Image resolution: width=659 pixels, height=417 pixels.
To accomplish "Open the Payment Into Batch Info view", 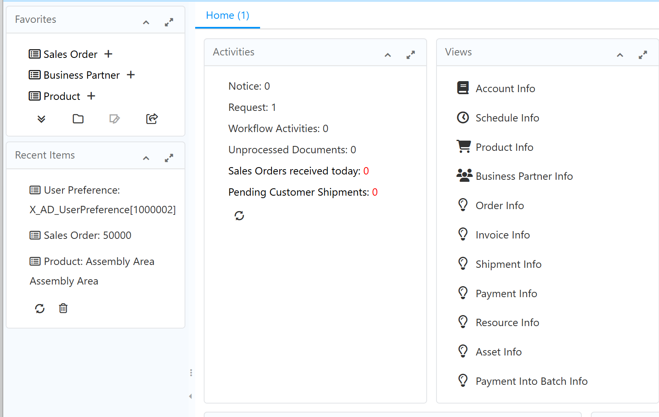I will [x=531, y=381].
